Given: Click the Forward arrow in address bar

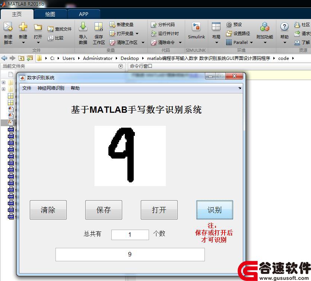Looking at the screenshot, I should pos(13,58).
